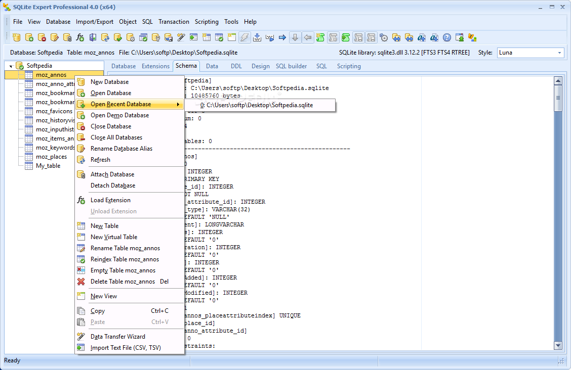Collapse the Softpedia database tree node
Viewport: 571px width, 370px height.
click(x=11, y=66)
